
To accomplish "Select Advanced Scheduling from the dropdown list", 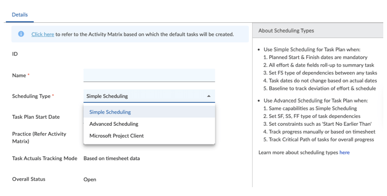I will 113,124.
